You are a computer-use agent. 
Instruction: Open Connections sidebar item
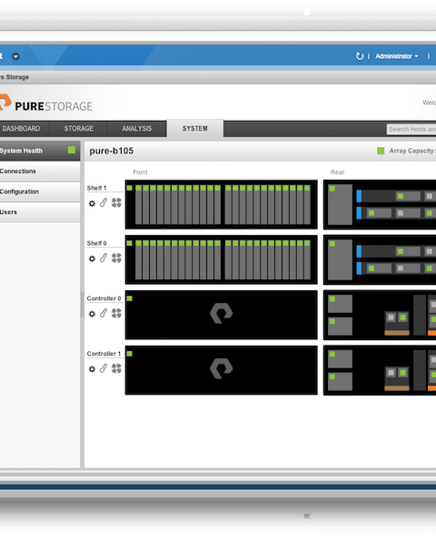pos(40,171)
